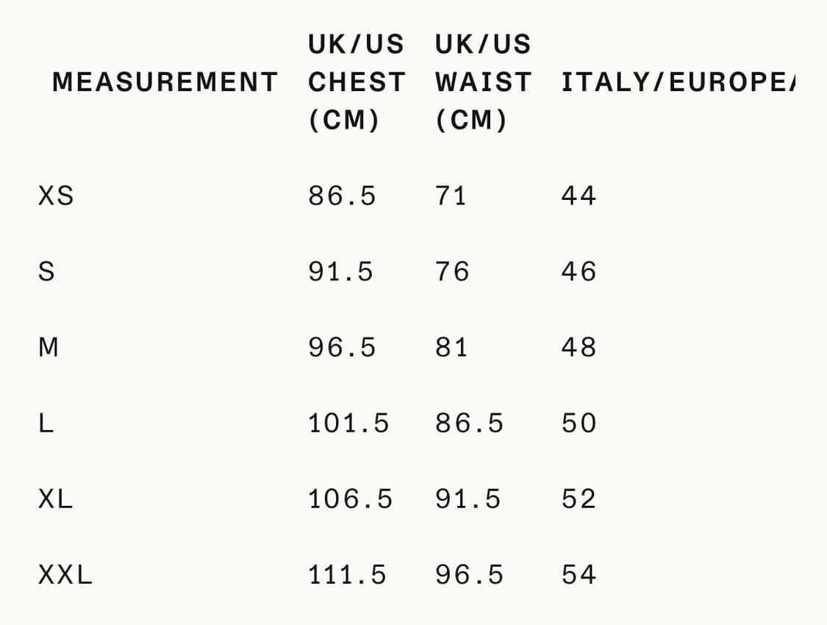Select the XS waist value 71
Viewport: 827px width, 625px height.
[451, 196]
